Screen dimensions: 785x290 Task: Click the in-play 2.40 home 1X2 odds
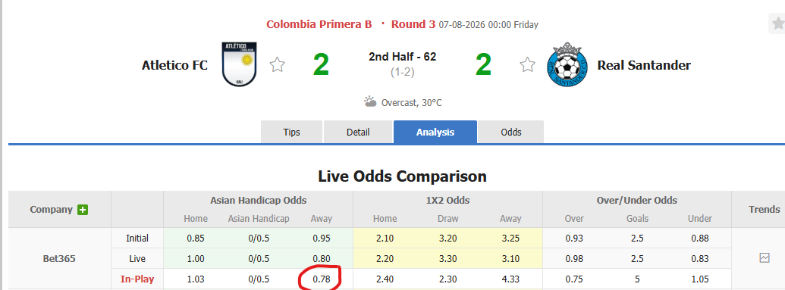385,279
